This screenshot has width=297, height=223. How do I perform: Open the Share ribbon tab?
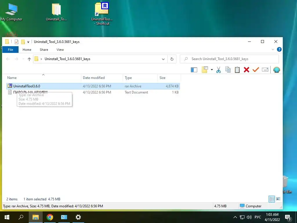coord(44,50)
